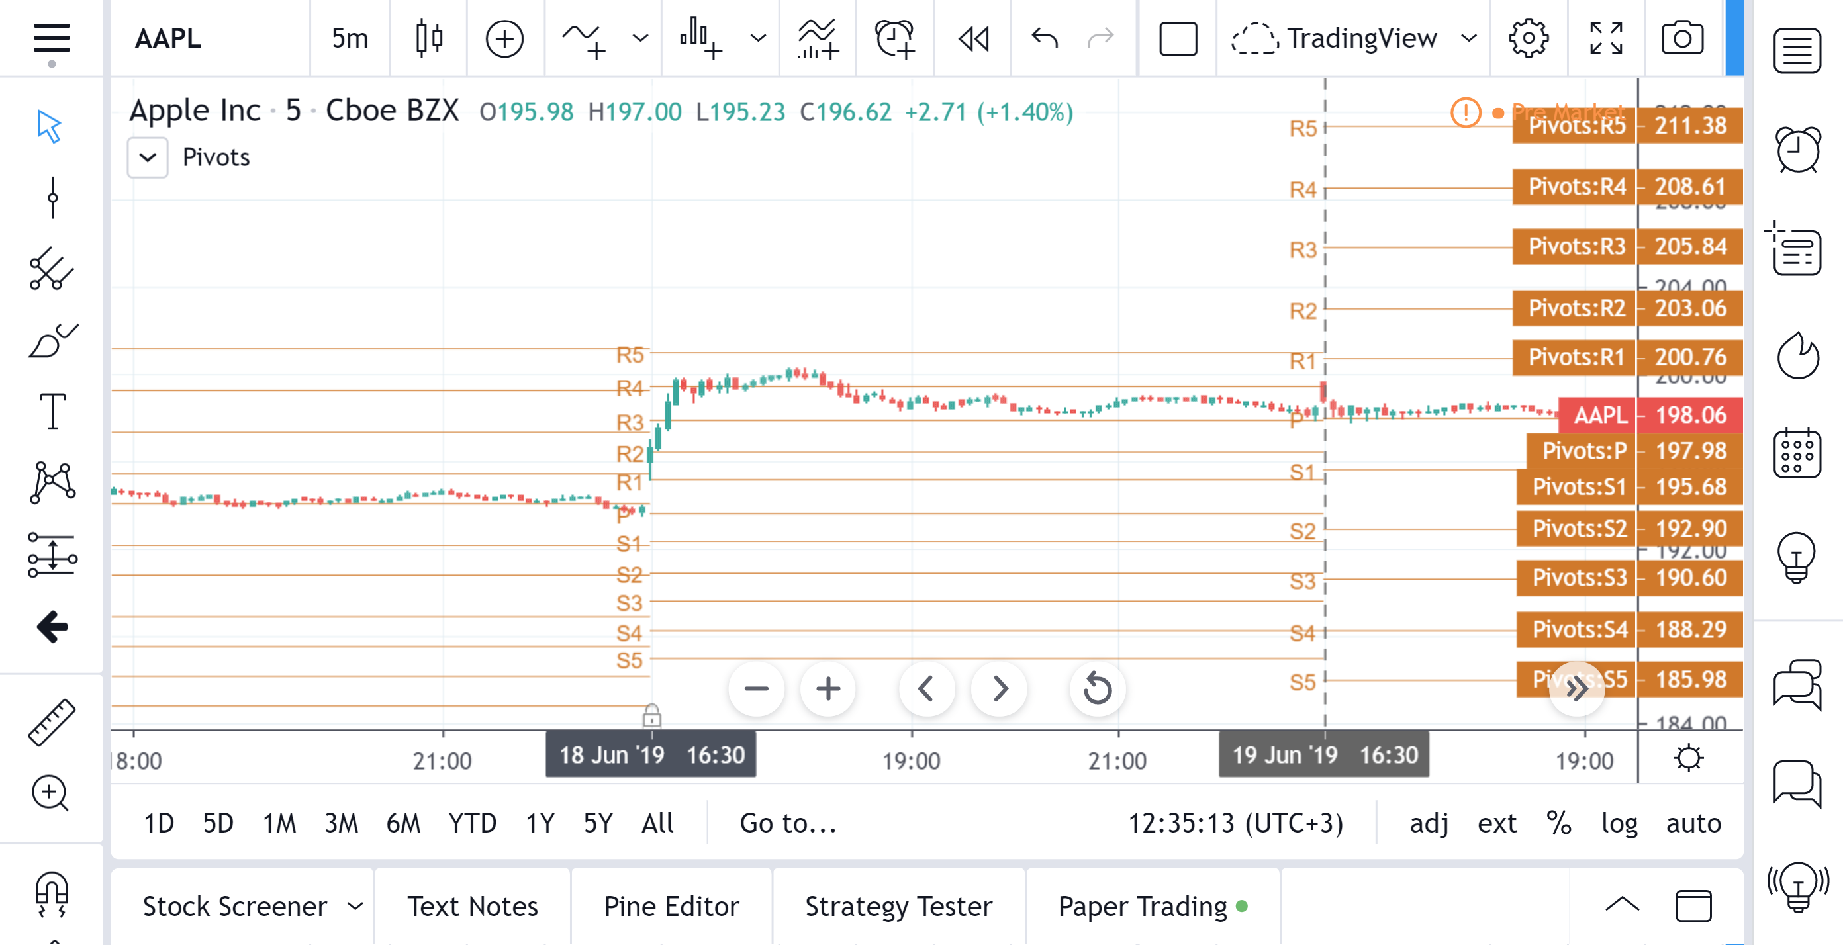Switch to the Strategy Tester tab
This screenshot has height=945, width=1843.
coord(898,907)
